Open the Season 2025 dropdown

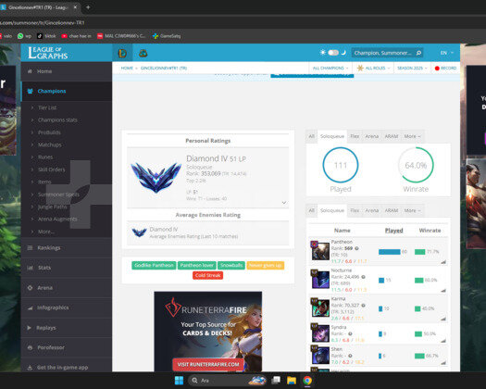[x=412, y=68]
